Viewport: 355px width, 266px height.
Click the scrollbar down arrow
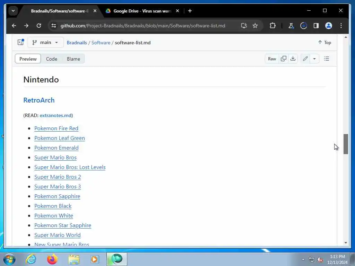pyautogui.click(x=346, y=243)
